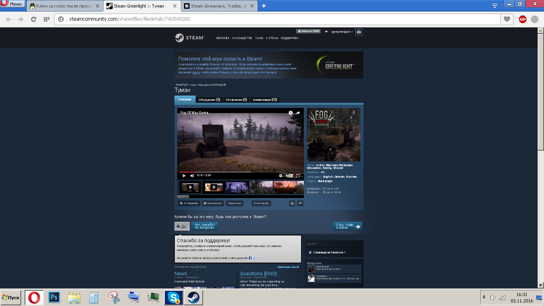Open the gear options below the media strip
The height and width of the screenshot is (306, 544).
click(292, 203)
